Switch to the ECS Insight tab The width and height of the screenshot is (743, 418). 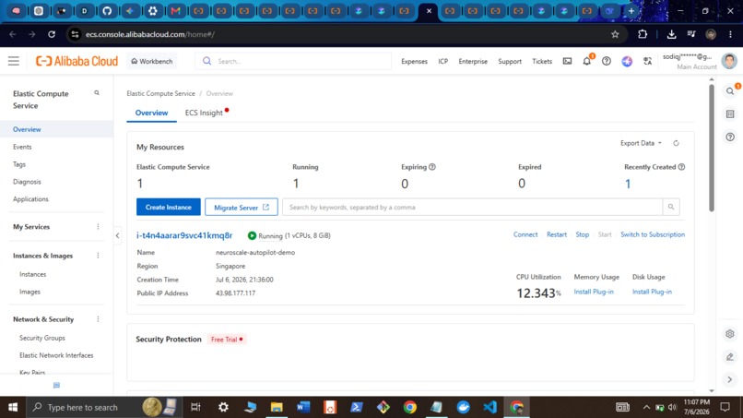point(204,113)
